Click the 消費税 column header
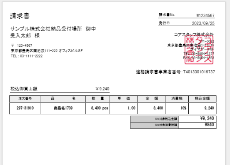The image size is (230, 165). pos(177,99)
